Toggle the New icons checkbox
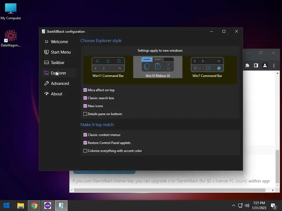The width and height of the screenshot is (282, 211). click(85, 106)
